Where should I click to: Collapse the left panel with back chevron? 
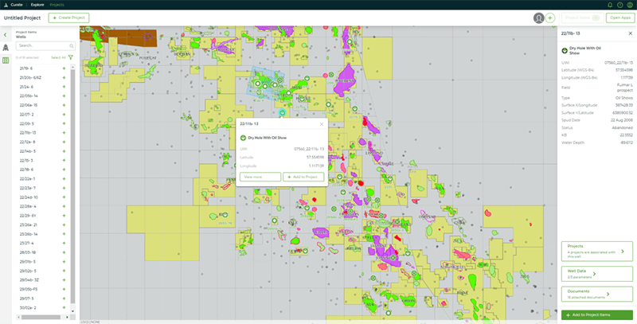(x=6, y=35)
